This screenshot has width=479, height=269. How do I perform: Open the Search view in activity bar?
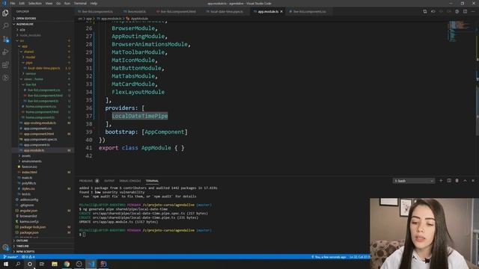(5, 26)
